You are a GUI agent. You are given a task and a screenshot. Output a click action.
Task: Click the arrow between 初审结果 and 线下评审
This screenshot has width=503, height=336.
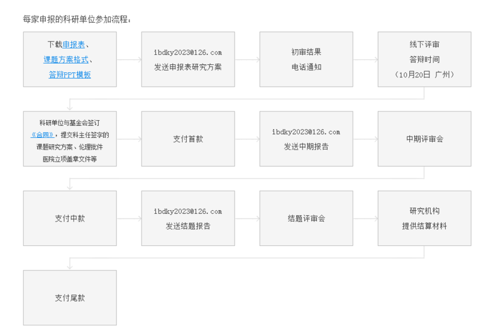click(365, 60)
